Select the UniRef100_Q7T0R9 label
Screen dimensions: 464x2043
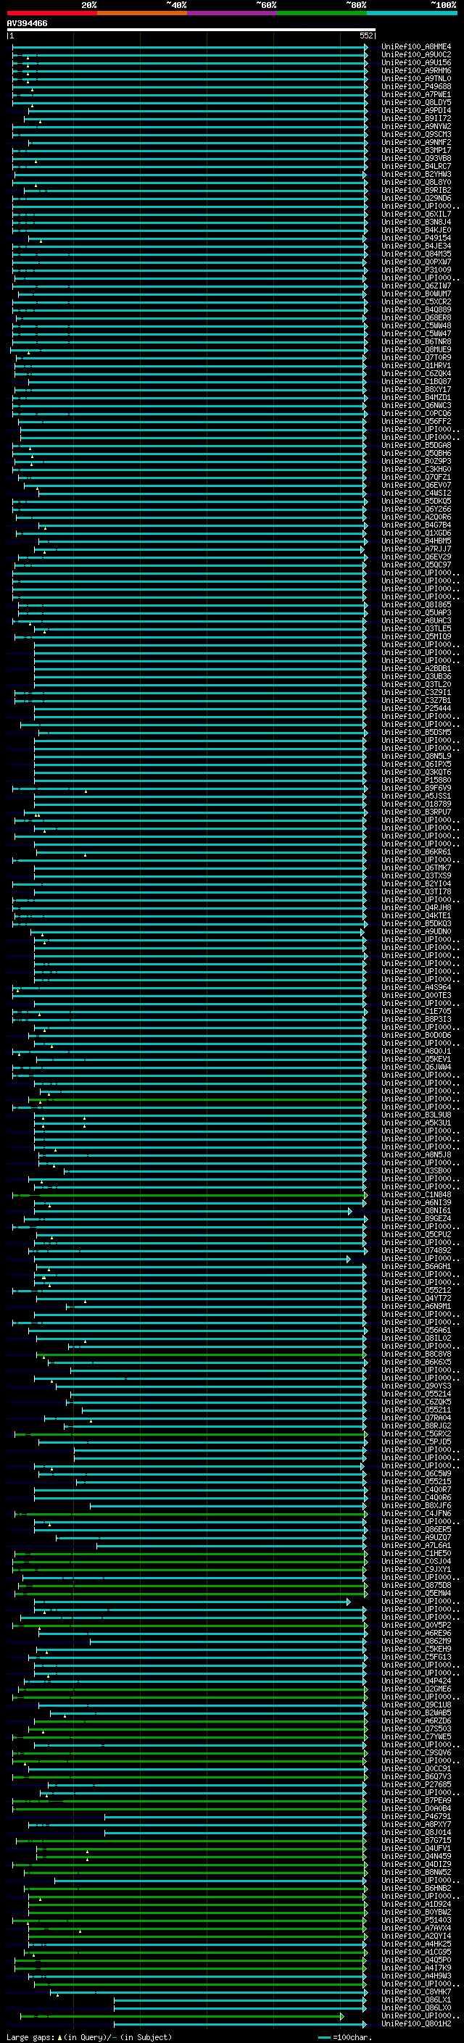coord(416,358)
